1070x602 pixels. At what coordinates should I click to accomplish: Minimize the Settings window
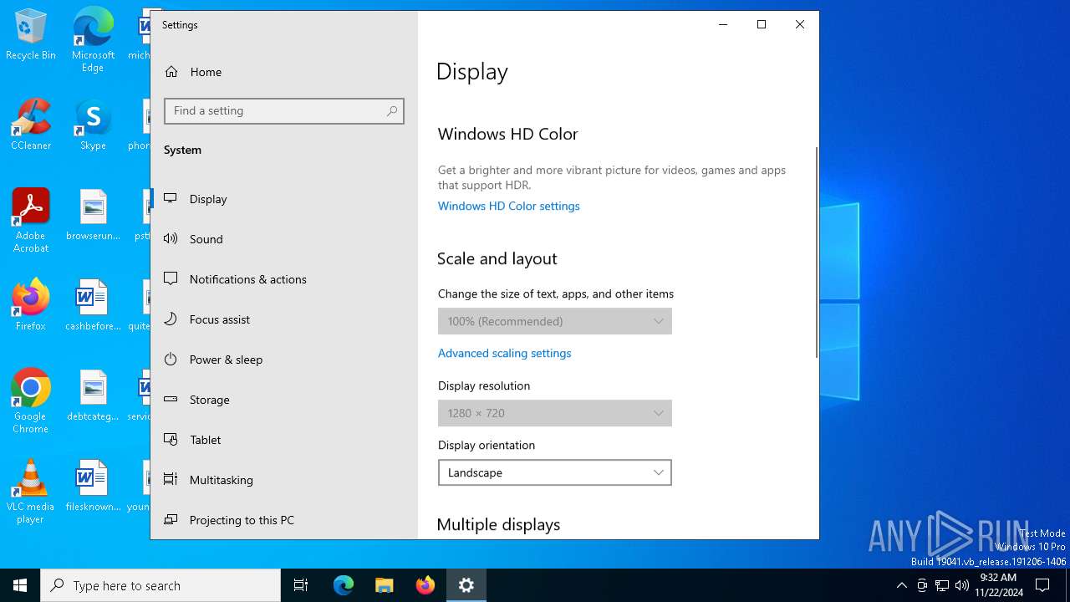tap(723, 25)
